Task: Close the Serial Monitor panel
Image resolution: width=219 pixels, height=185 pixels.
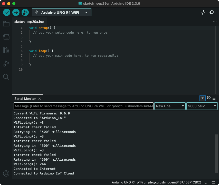Action: coord(40,99)
